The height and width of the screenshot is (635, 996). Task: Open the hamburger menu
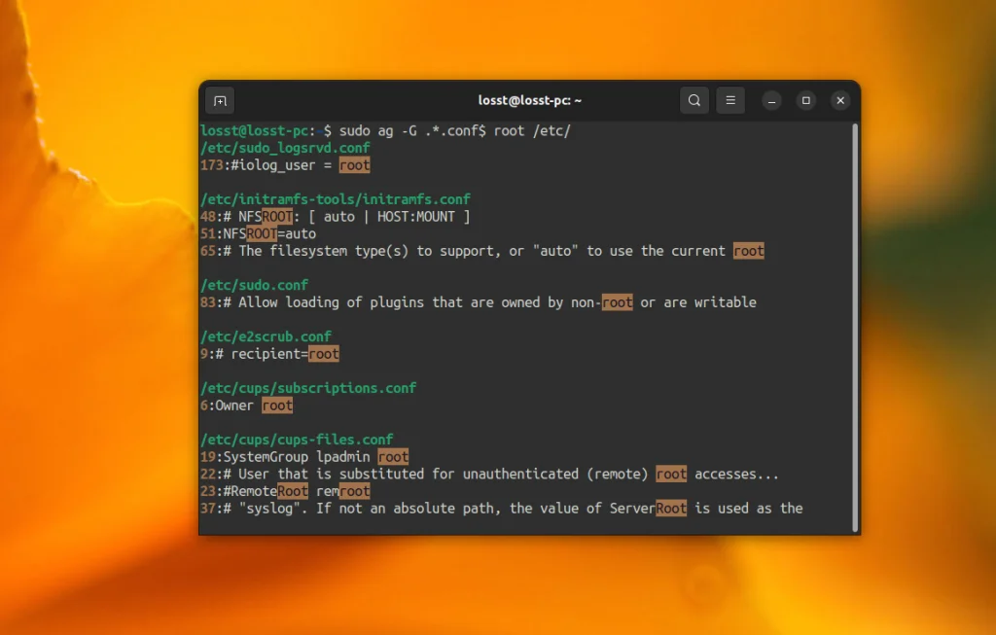click(730, 100)
